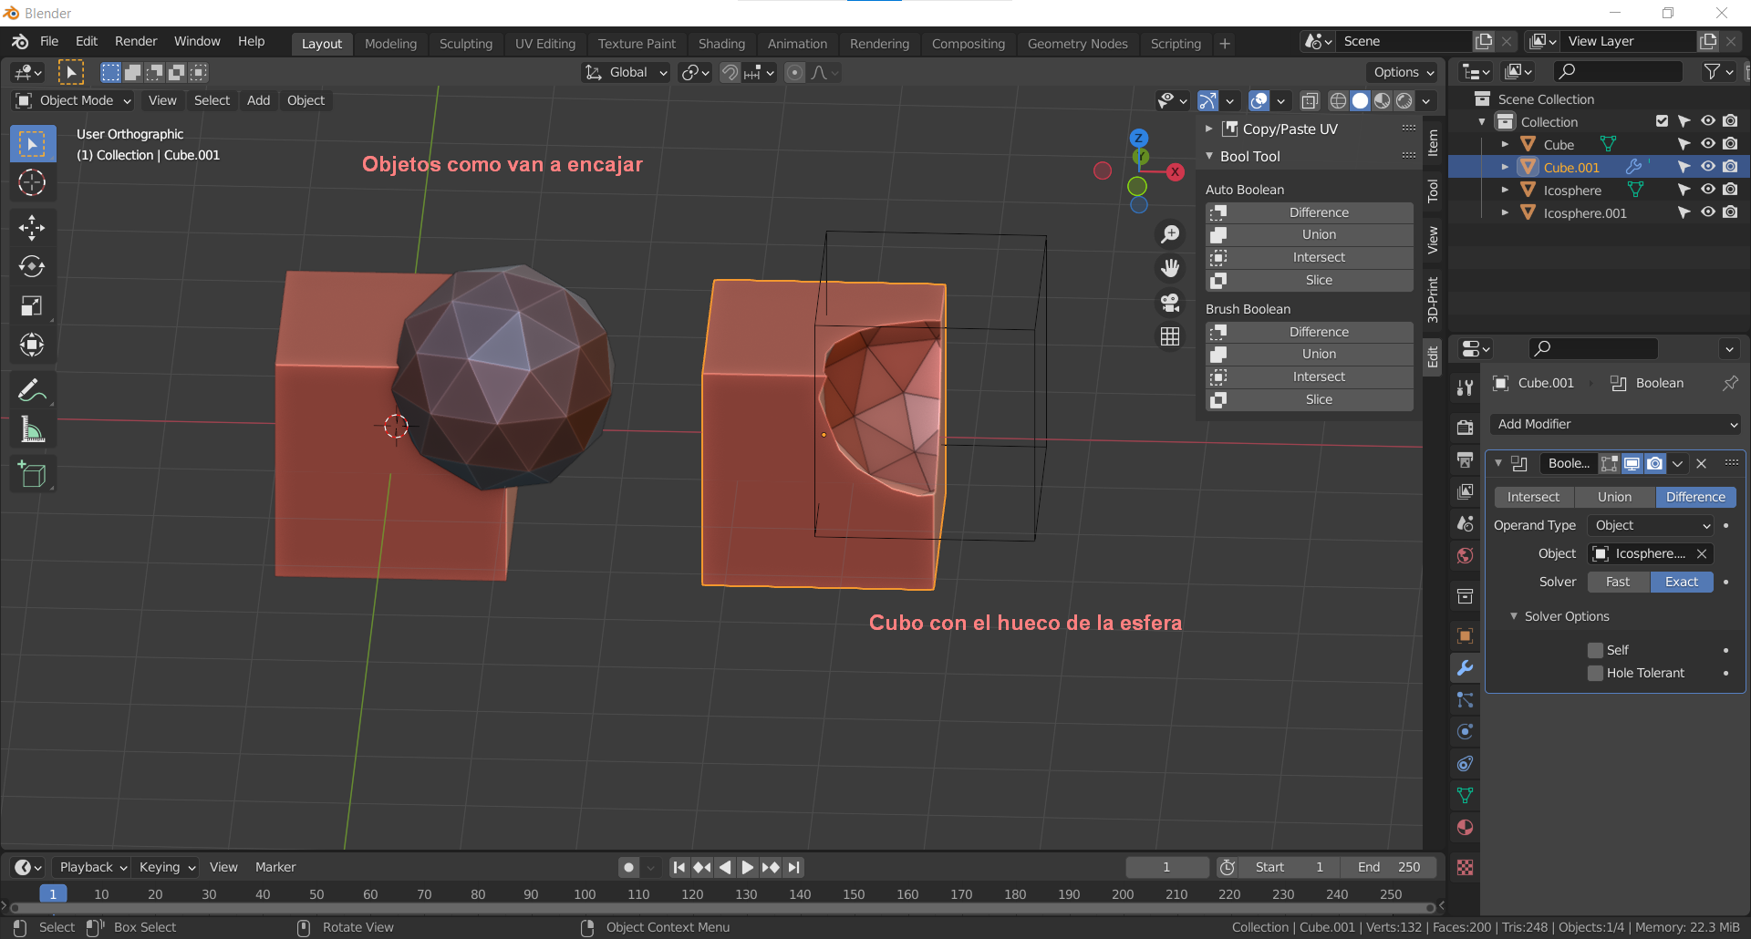Hide Cube in viewport via eye icon
This screenshot has height=939, width=1751.
point(1708,144)
